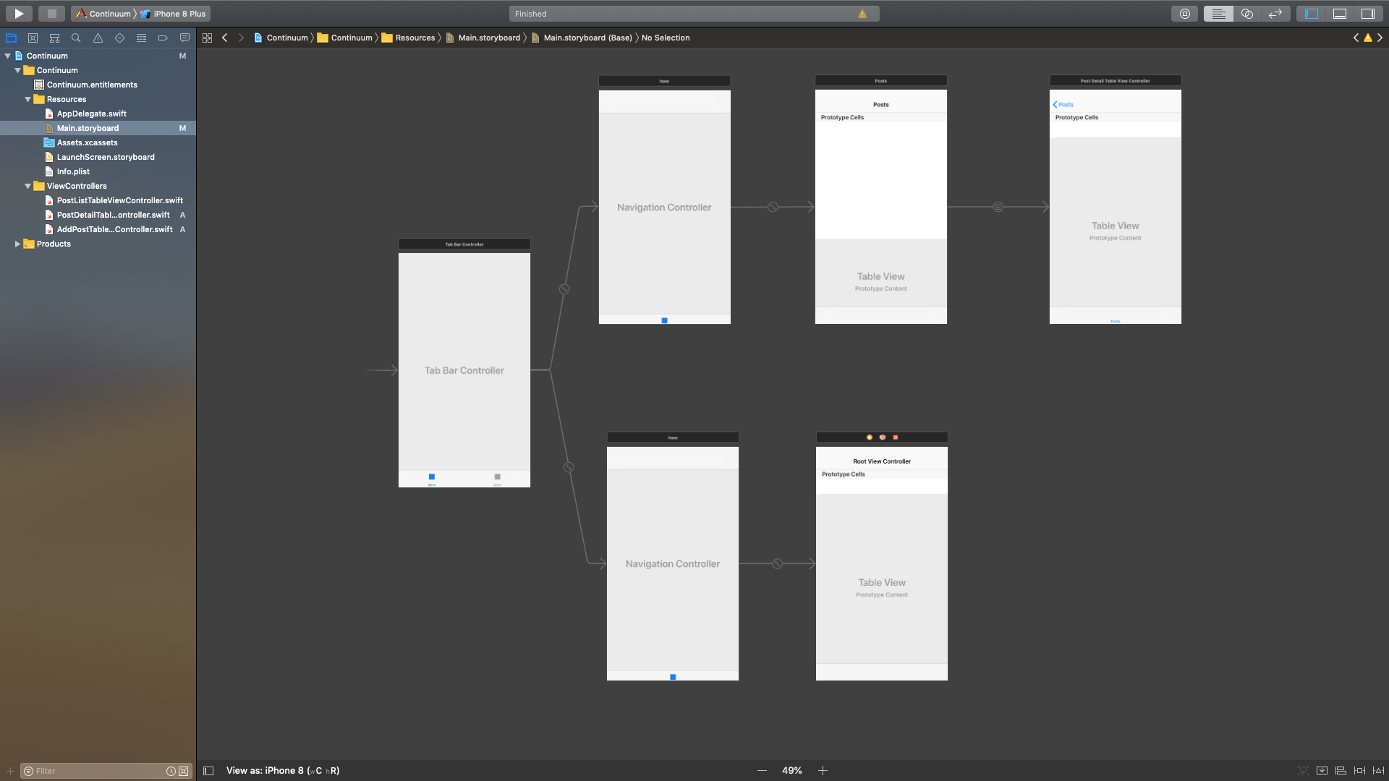Open AppDelegate.swift in navigator
The height and width of the screenshot is (781, 1389).
click(91, 114)
